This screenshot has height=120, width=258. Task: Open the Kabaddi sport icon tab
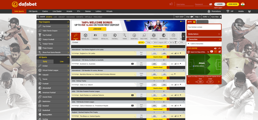95,36
